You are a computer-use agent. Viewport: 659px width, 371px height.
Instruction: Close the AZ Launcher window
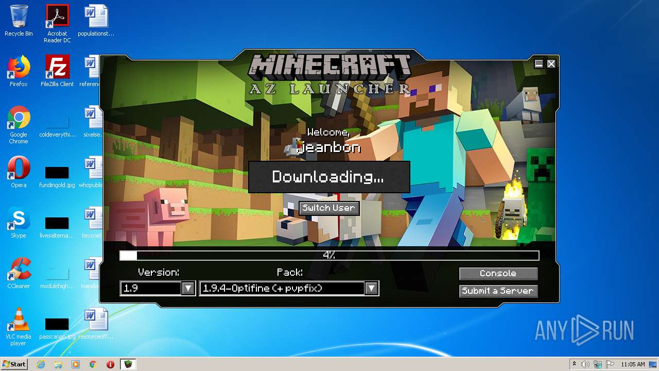(x=551, y=64)
